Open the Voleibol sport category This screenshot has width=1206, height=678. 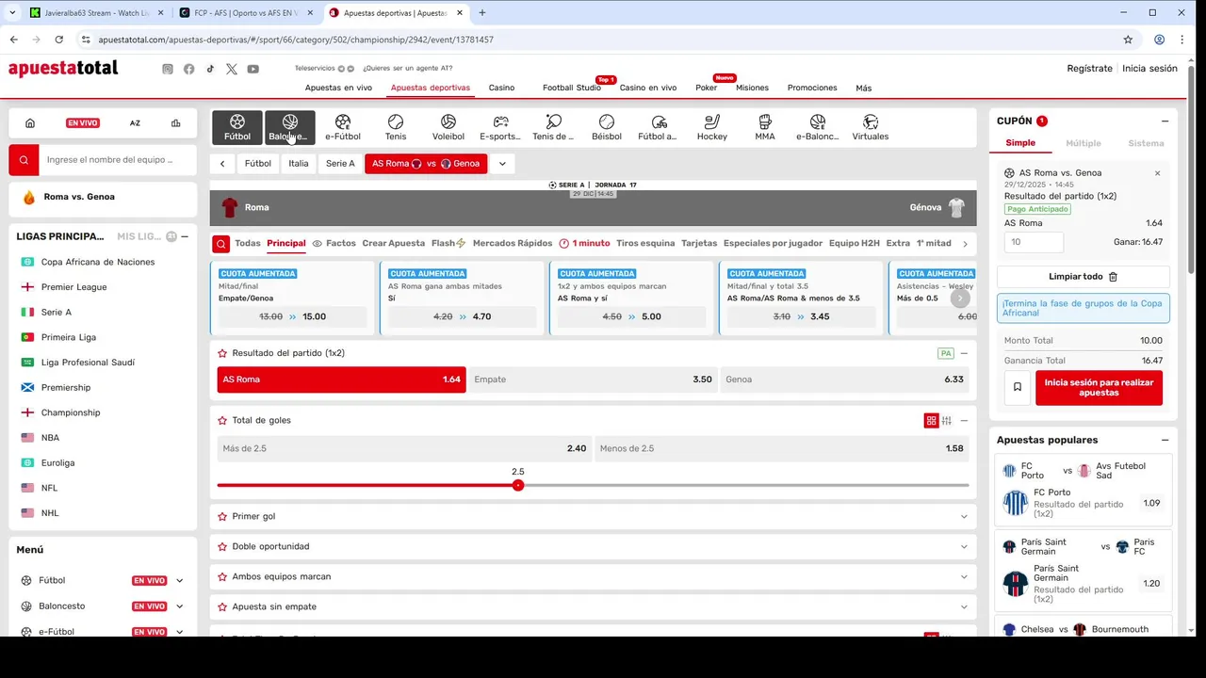coord(448,127)
